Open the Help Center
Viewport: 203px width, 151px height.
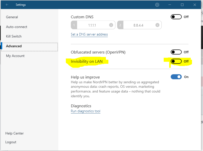point(15,133)
